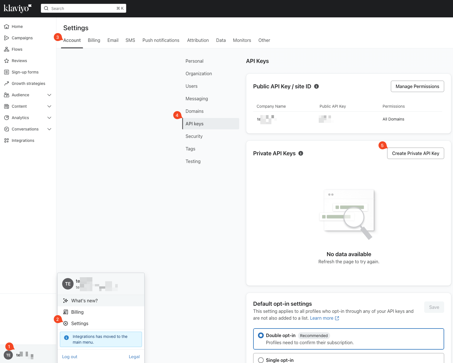Select the Single opt-in radio button
Viewport: 453px width, 363px height.
(x=261, y=360)
